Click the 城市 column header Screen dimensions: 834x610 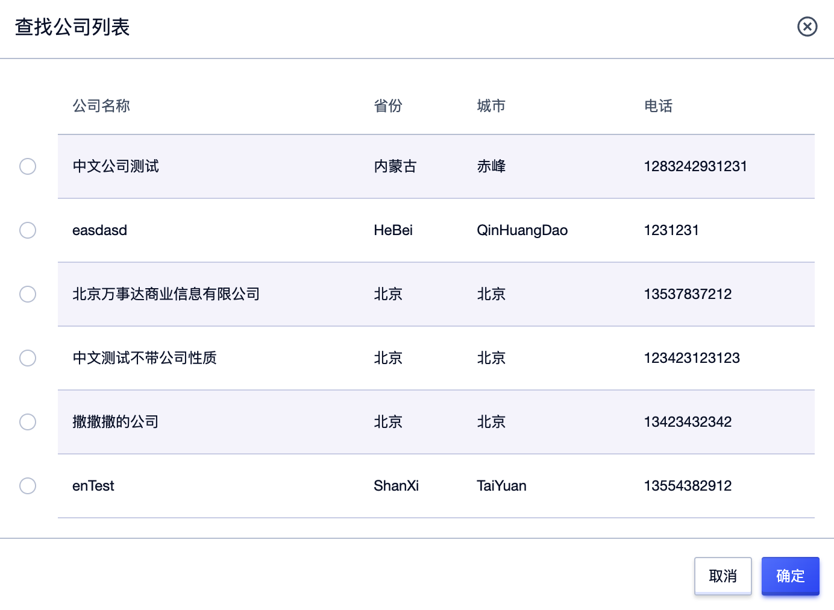coord(491,105)
